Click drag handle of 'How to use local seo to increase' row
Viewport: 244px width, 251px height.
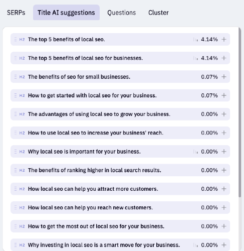click(x=16, y=133)
